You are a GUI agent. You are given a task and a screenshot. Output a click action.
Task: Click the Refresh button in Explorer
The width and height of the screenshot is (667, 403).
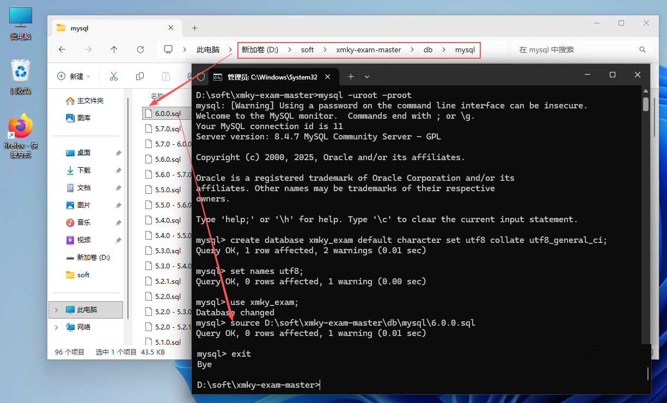tap(140, 50)
